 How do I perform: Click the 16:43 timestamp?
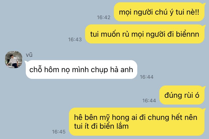click(75, 39)
